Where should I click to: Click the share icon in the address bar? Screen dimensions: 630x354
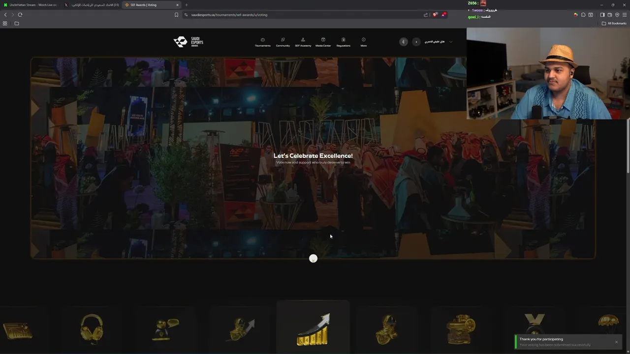pos(426,15)
